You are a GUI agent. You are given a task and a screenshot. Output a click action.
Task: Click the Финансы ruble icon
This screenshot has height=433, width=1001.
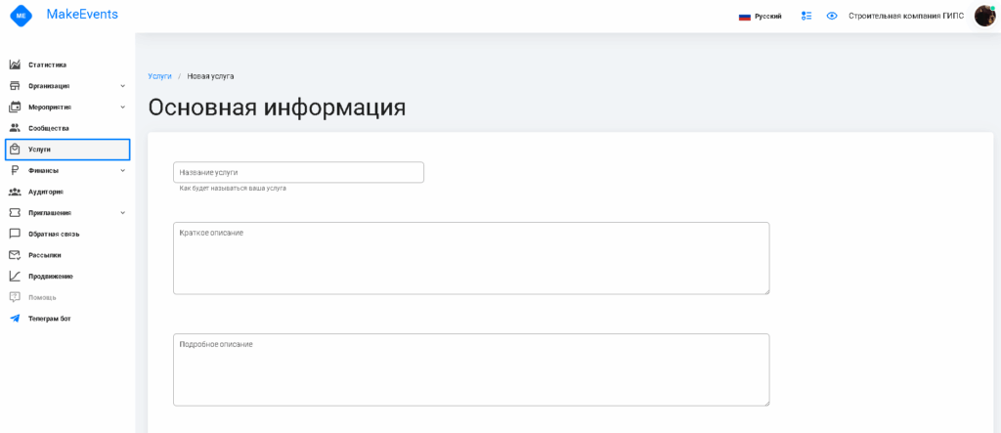(15, 170)
